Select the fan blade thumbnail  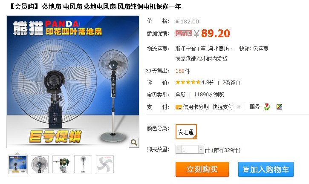(105, 164)
